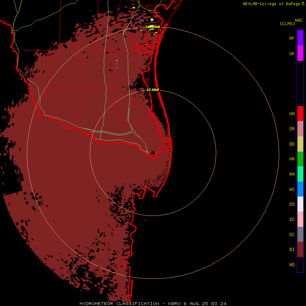306x306 pixels.
Task: Click the "HYDROMETEOR CLASSIFICATION" title text
Action: [119, 304]
